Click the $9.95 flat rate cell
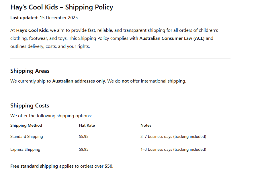Viewport: 254px width, 182px height. click(x=84, y=150)
